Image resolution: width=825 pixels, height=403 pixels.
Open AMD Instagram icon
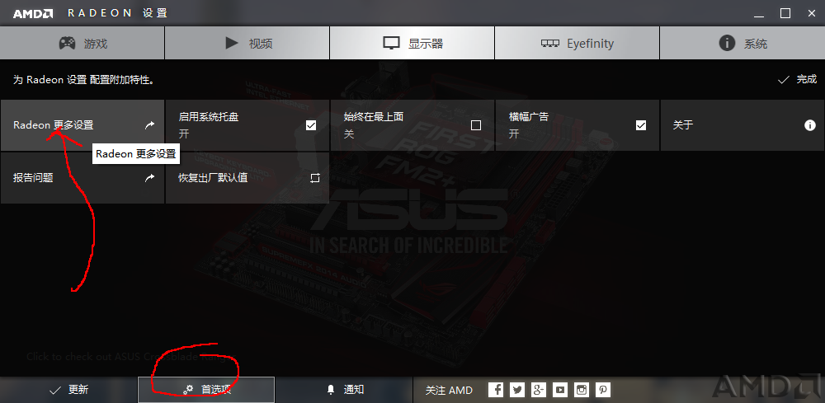tap(582, 390)
